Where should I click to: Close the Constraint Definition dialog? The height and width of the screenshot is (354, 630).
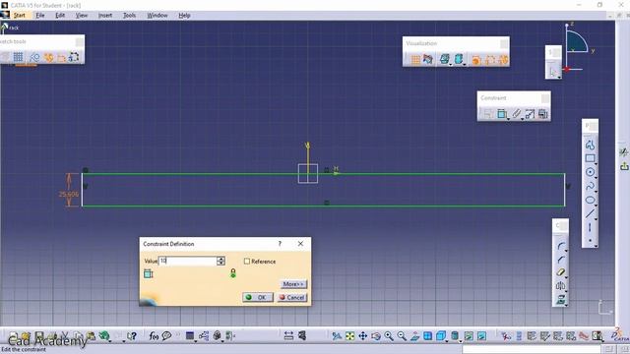point(300,244)
